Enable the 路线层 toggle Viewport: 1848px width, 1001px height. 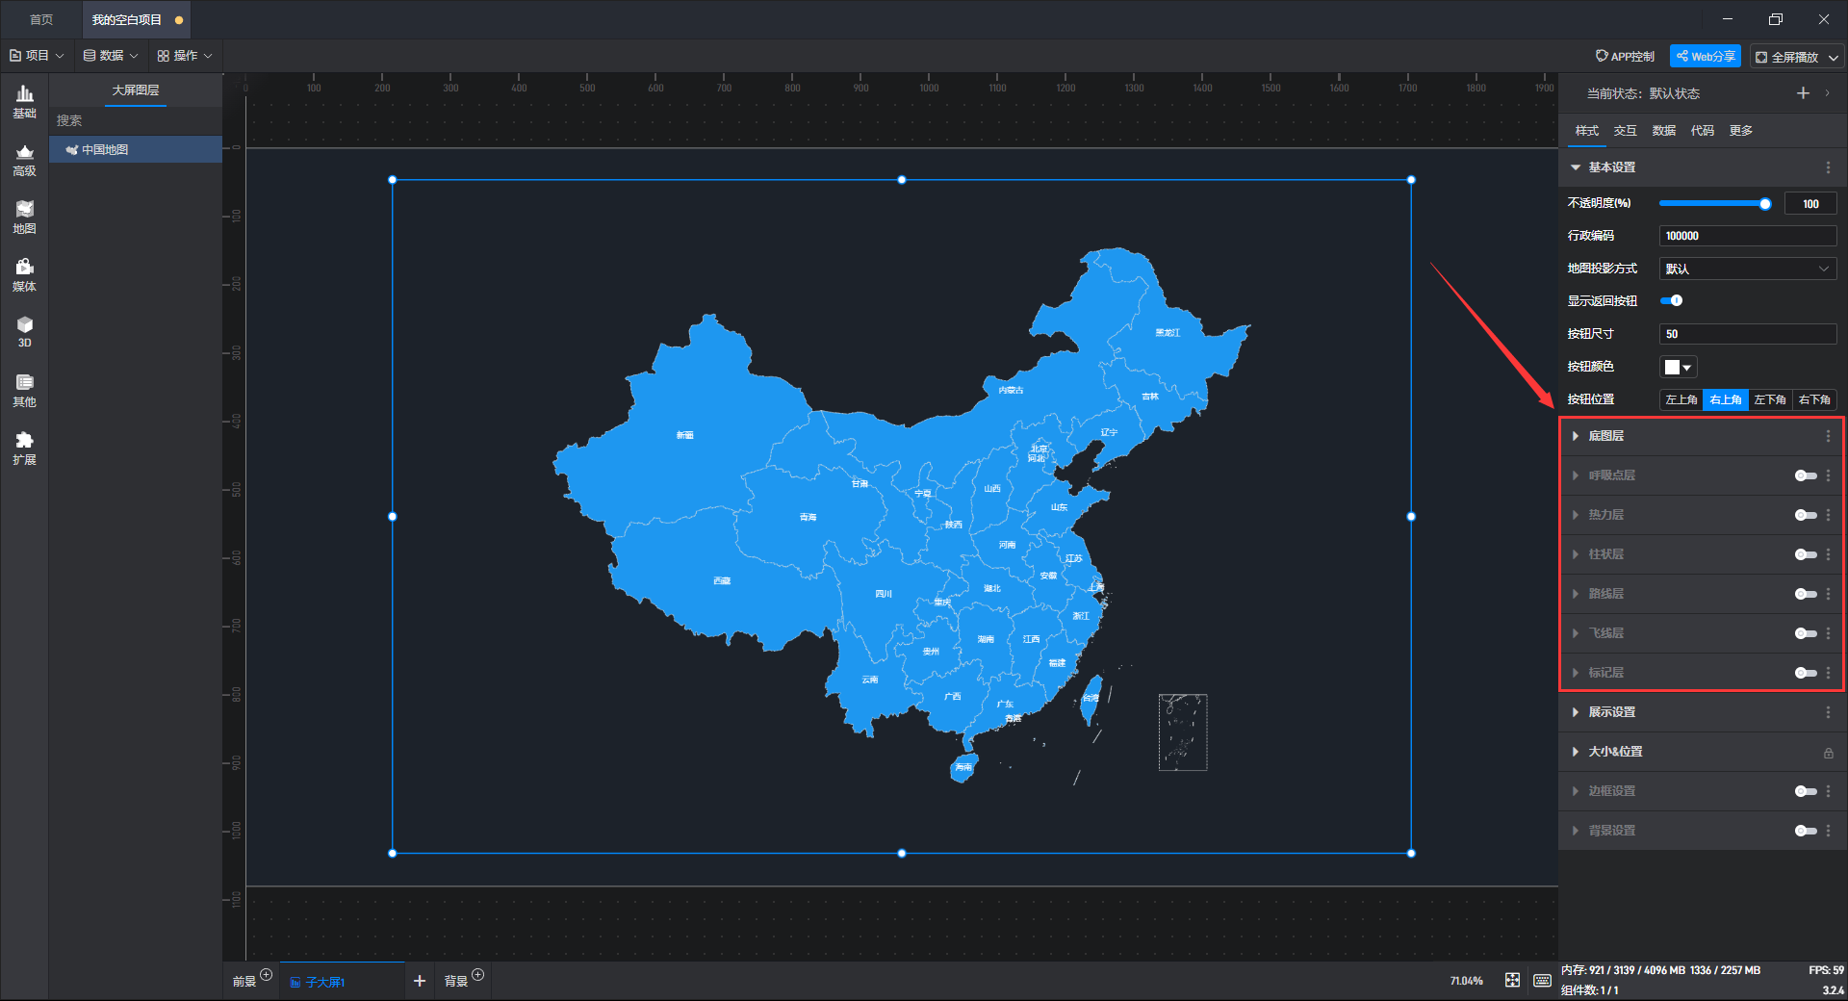[1806, 594]
